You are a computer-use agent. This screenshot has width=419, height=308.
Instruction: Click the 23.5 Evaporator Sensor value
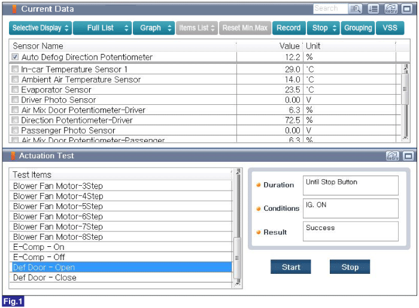pos(293,90)
